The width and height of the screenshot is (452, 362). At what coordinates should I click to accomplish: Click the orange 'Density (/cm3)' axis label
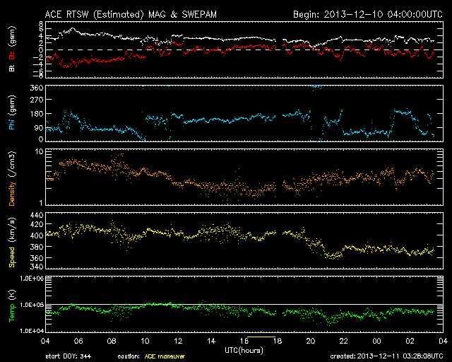pos(11,178)
